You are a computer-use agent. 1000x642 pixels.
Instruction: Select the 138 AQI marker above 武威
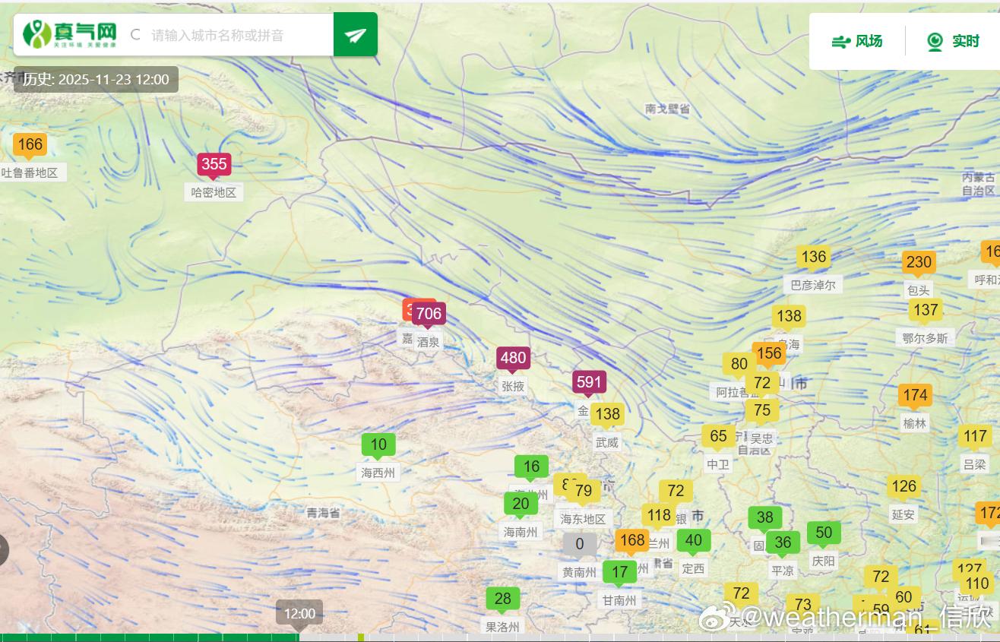click(x=607, y=414)
